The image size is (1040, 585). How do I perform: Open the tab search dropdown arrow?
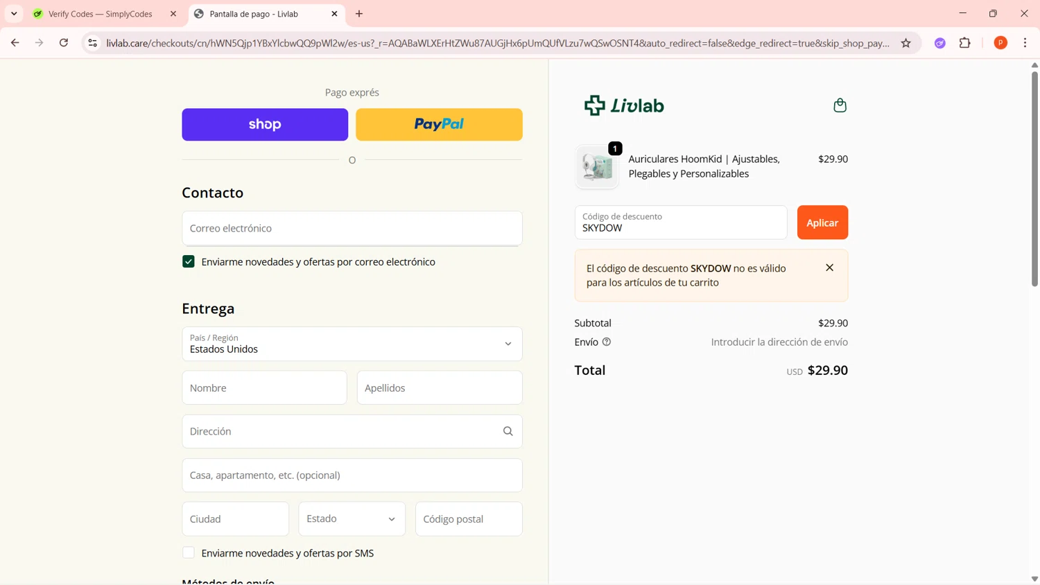click(x=14, y=14)
